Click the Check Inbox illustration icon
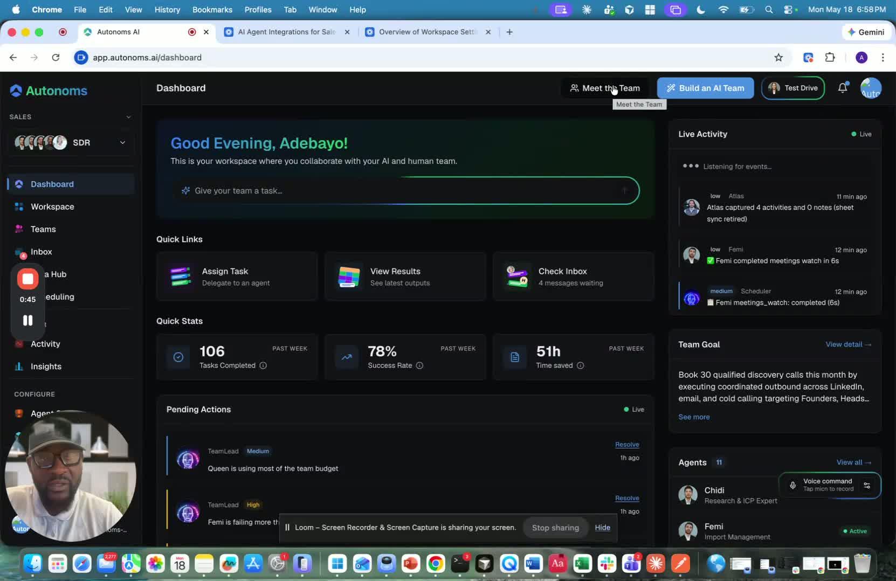 click(x=517, y=276)
